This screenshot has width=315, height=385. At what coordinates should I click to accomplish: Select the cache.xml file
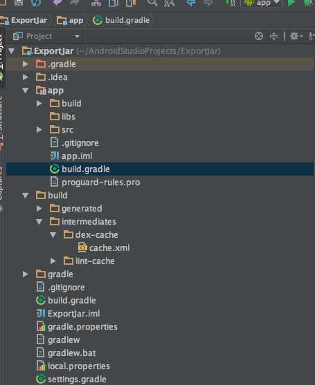click(104, 248)
